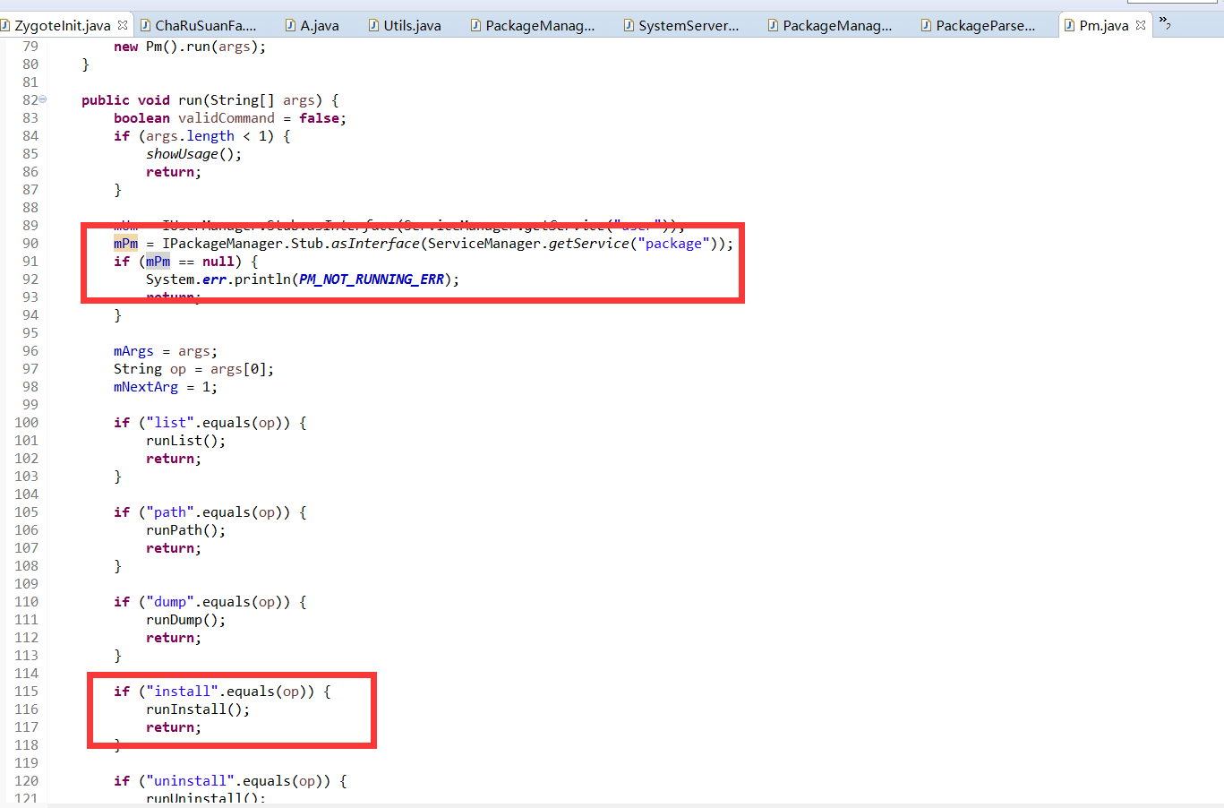The image size is (1224, 808).
Task: Click line number 115 in the gutter
Action: coord(26,692)
